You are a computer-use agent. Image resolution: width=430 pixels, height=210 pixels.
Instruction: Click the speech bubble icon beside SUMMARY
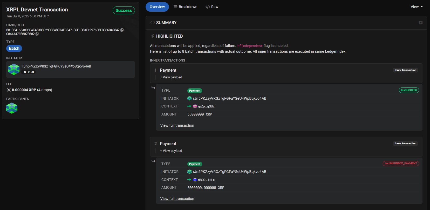pos(153,23)
